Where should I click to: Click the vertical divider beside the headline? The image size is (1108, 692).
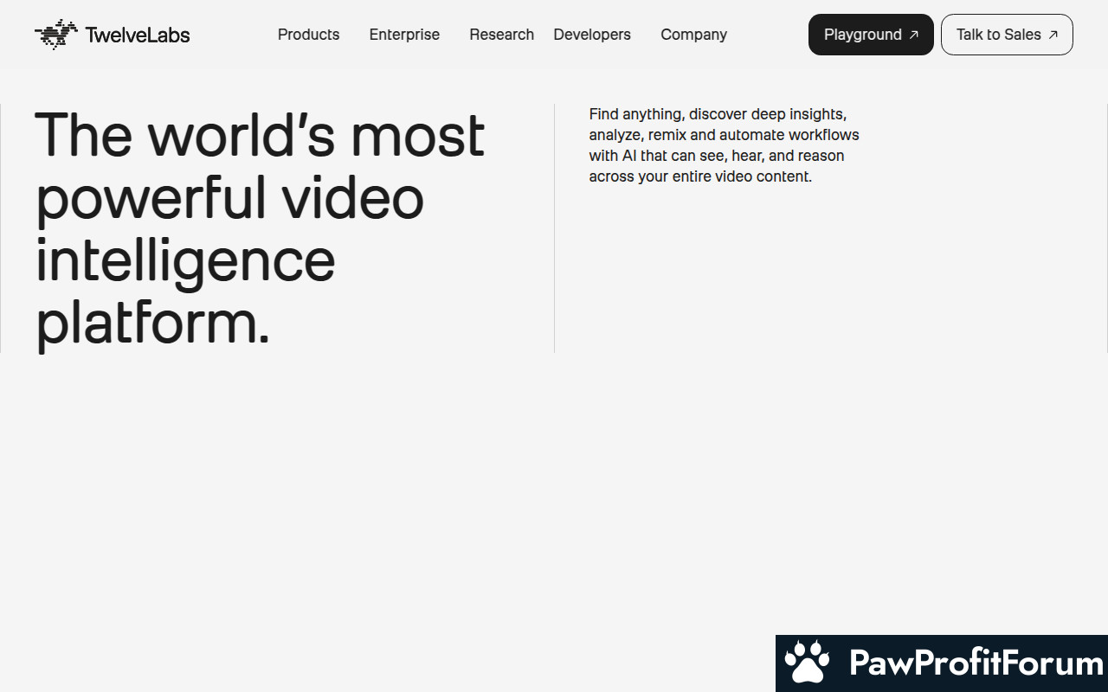[554, 228]
